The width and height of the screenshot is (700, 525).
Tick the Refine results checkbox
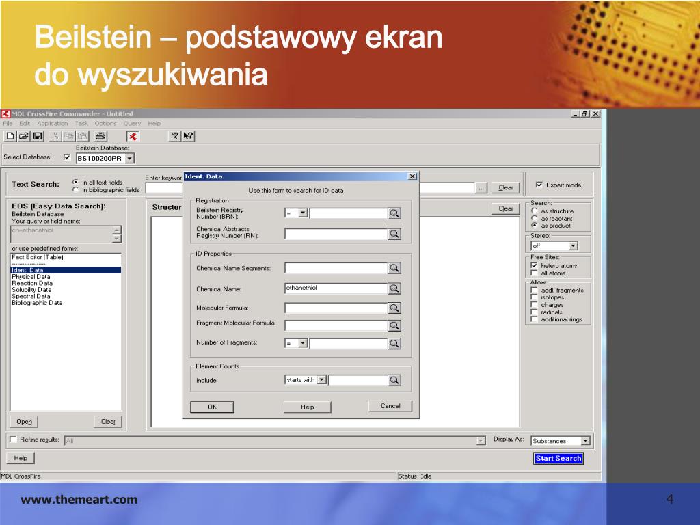pos(13,440)
